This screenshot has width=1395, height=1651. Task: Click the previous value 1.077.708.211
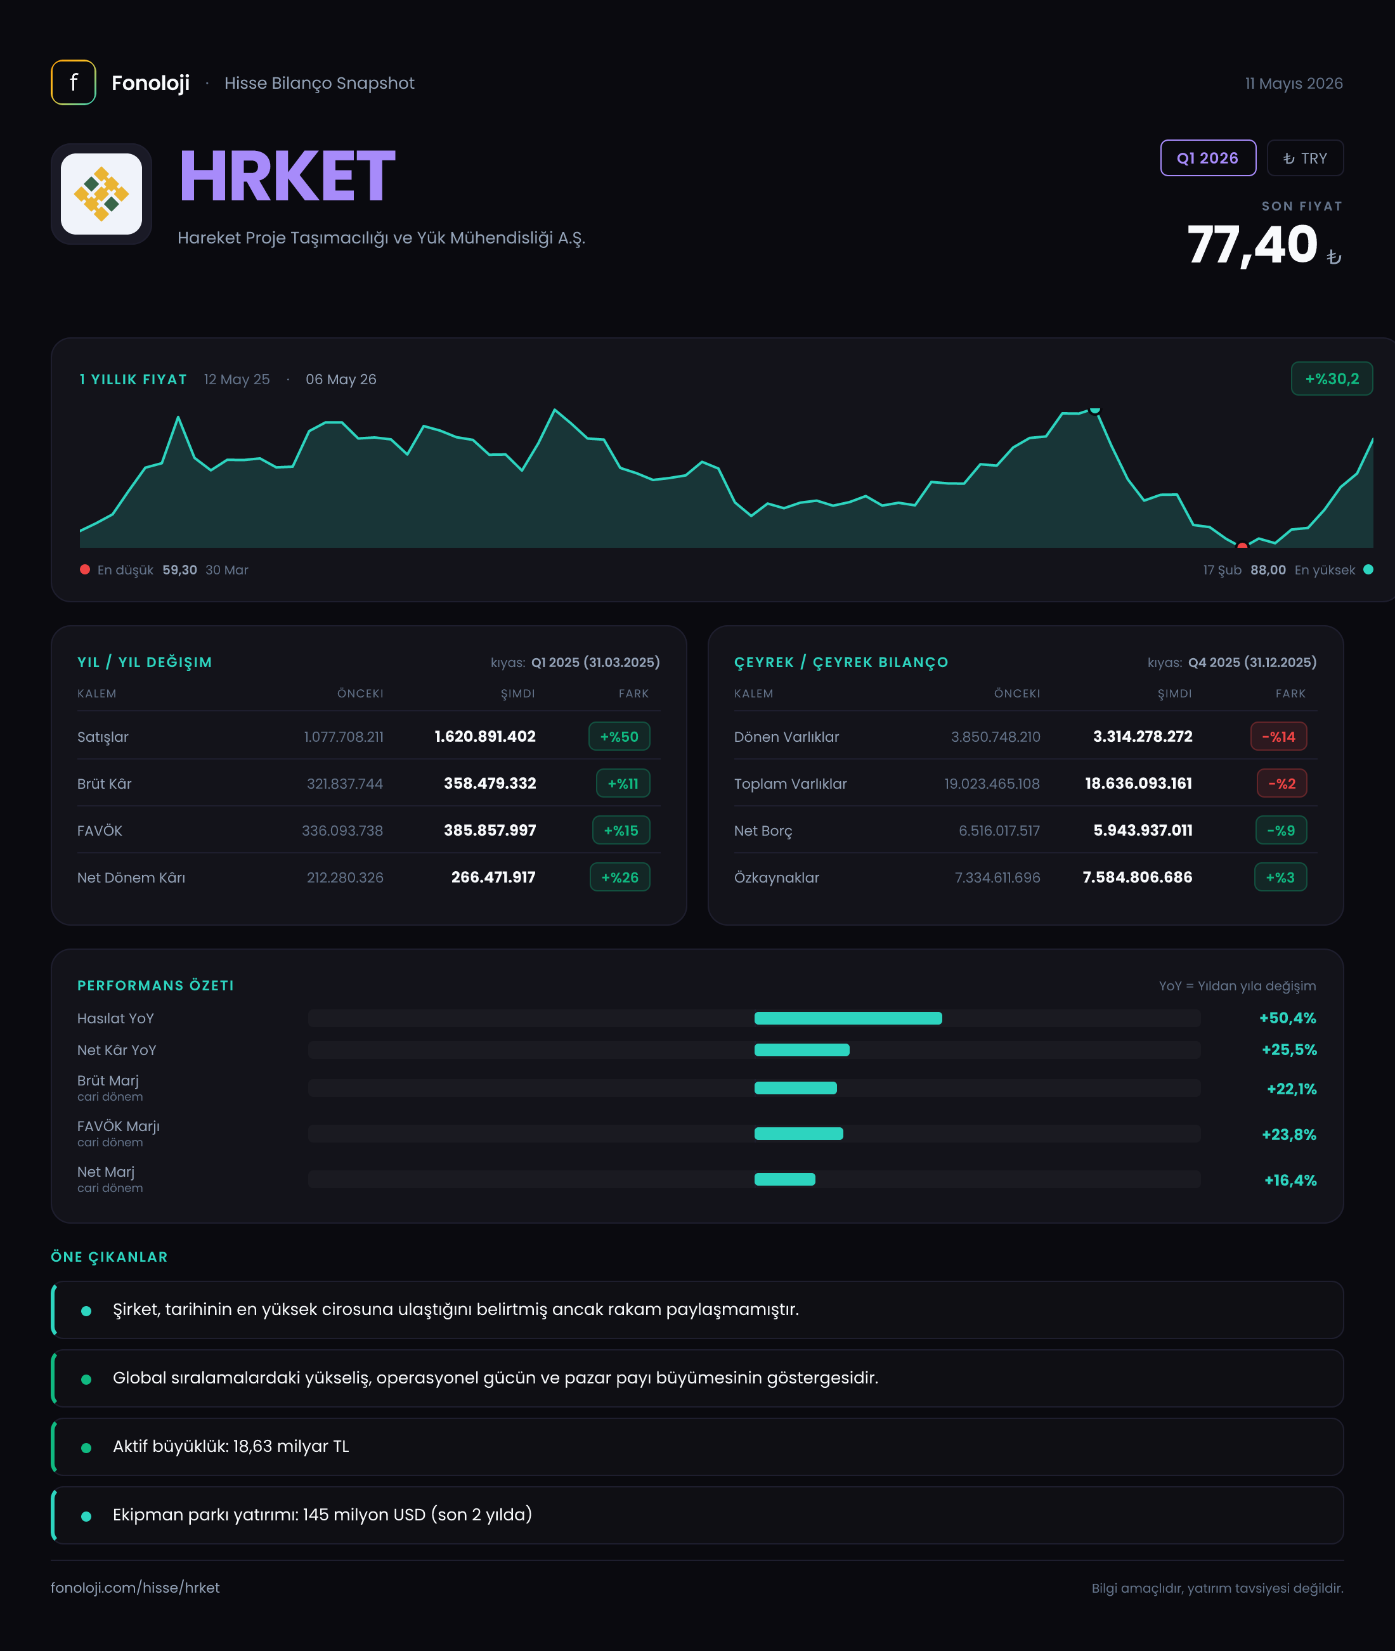[x=344, y=737]
